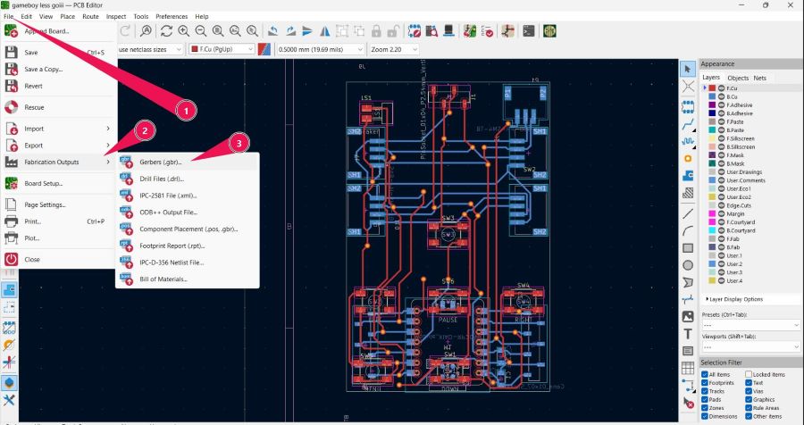Open the Preferences menu
The image size is (804, 425).
tap(172, 16)
